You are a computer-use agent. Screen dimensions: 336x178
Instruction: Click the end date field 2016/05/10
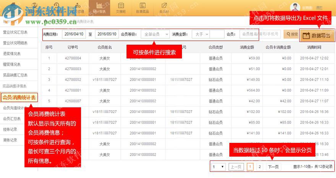tap(107, 34)
